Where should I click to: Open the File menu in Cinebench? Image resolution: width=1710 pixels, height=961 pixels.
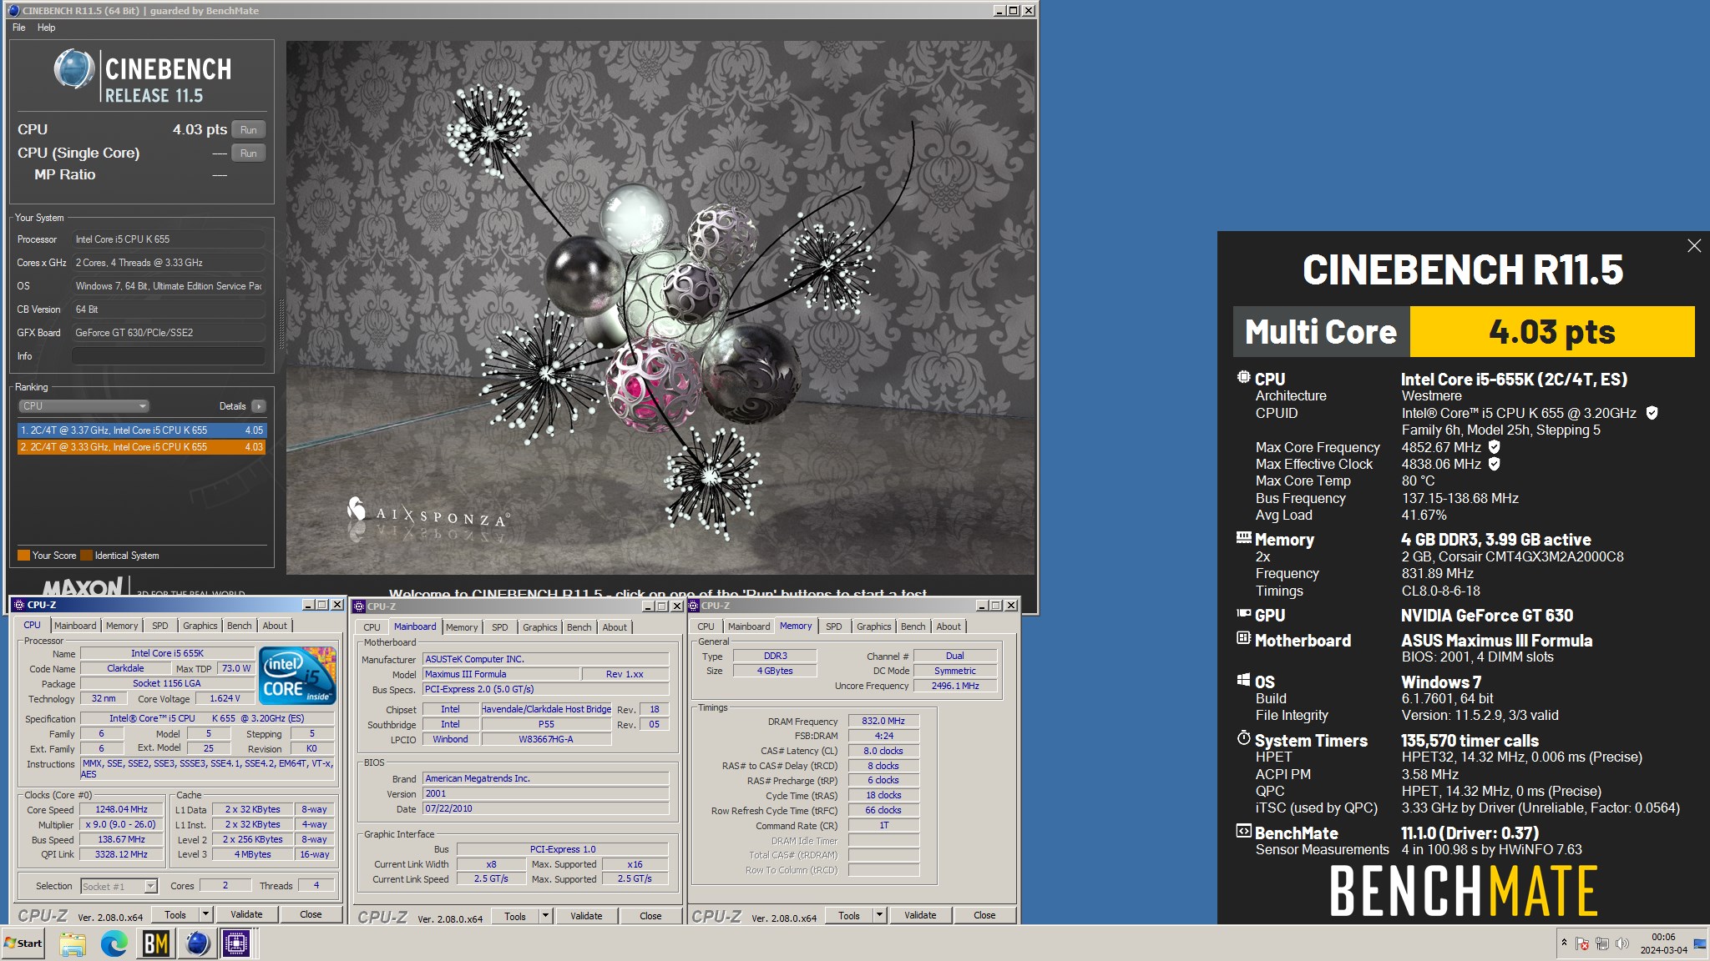pos(19,28)
